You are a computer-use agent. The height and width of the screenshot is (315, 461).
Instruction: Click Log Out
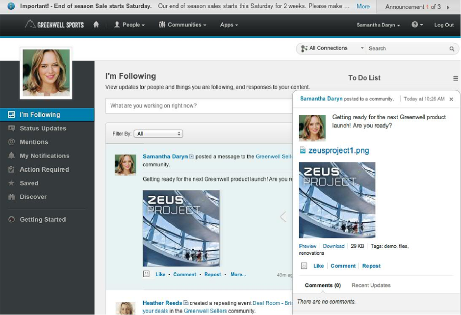[444, 25]
